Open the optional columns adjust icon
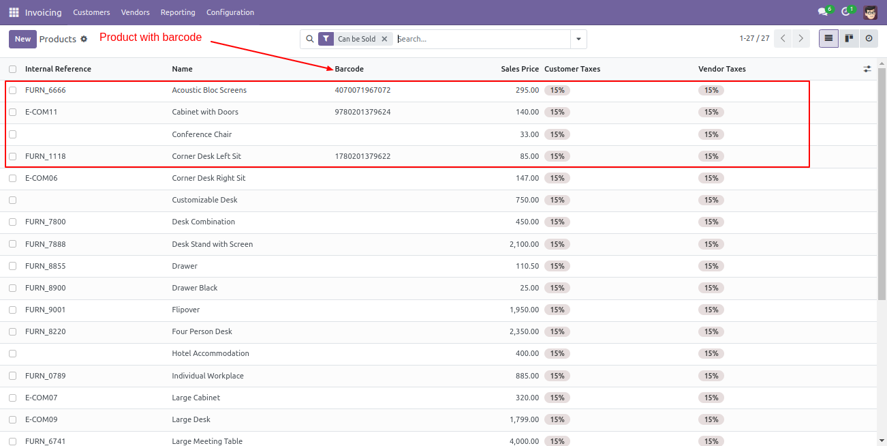The height and width of the screenshot is (446, 887). (x=867, y=69)
